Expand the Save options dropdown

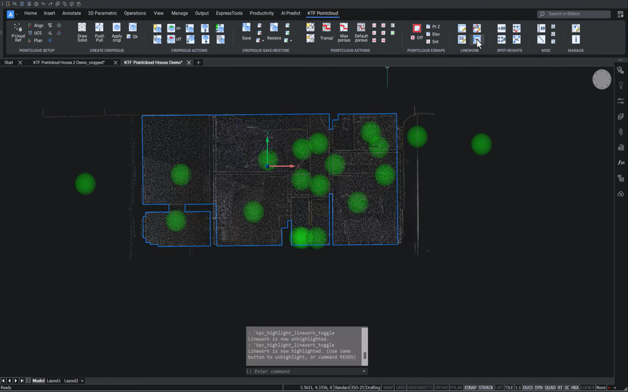[x=264, y=40]
